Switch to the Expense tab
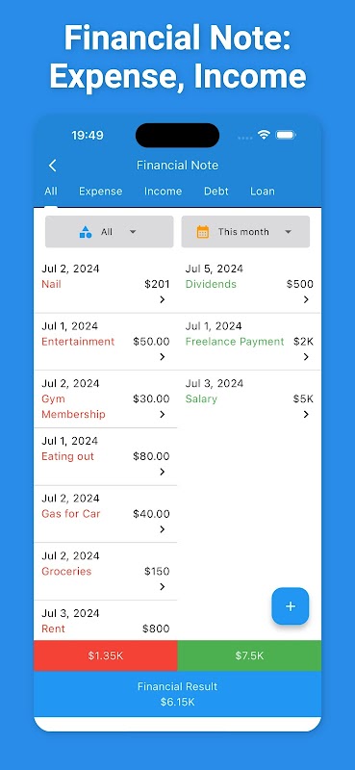This screenshot has width=355, height=770. [101, 191]
